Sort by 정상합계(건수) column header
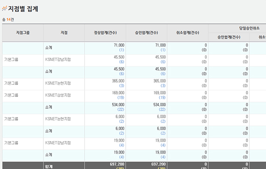 (105, 33)
